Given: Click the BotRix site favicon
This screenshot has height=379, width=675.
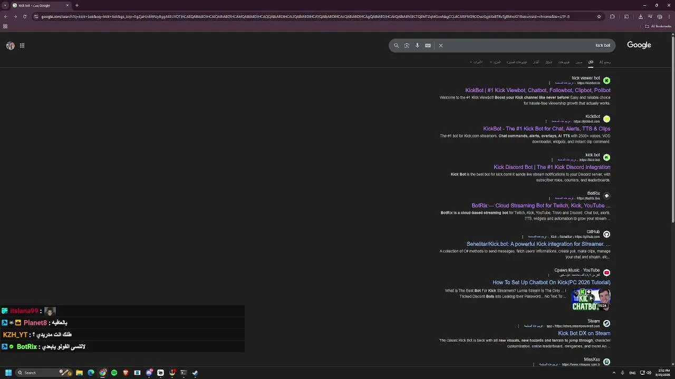Looking at the screenshot, I should click(x=606, y=196).
